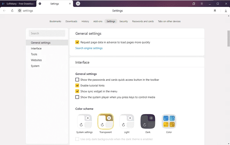Open the browser hamburger menu

coord(202,3)
